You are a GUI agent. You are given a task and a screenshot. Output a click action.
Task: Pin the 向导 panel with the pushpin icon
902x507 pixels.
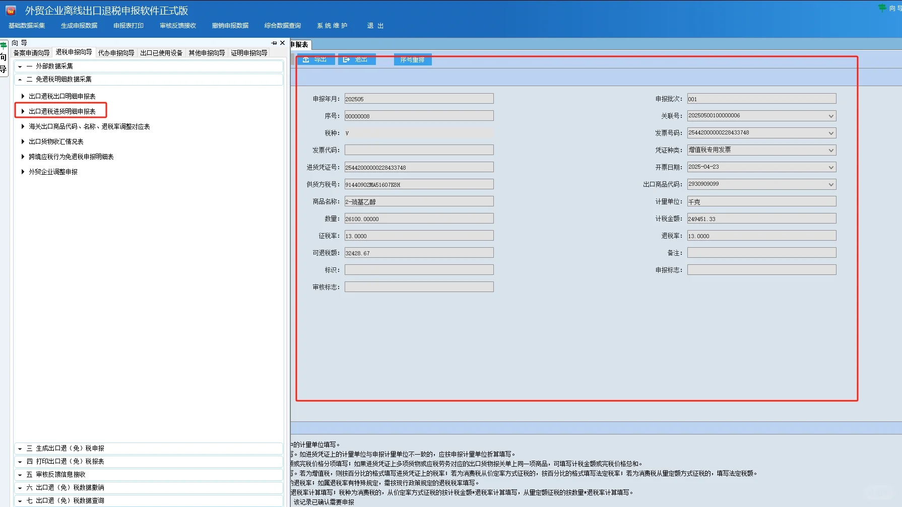coord(274,43)
